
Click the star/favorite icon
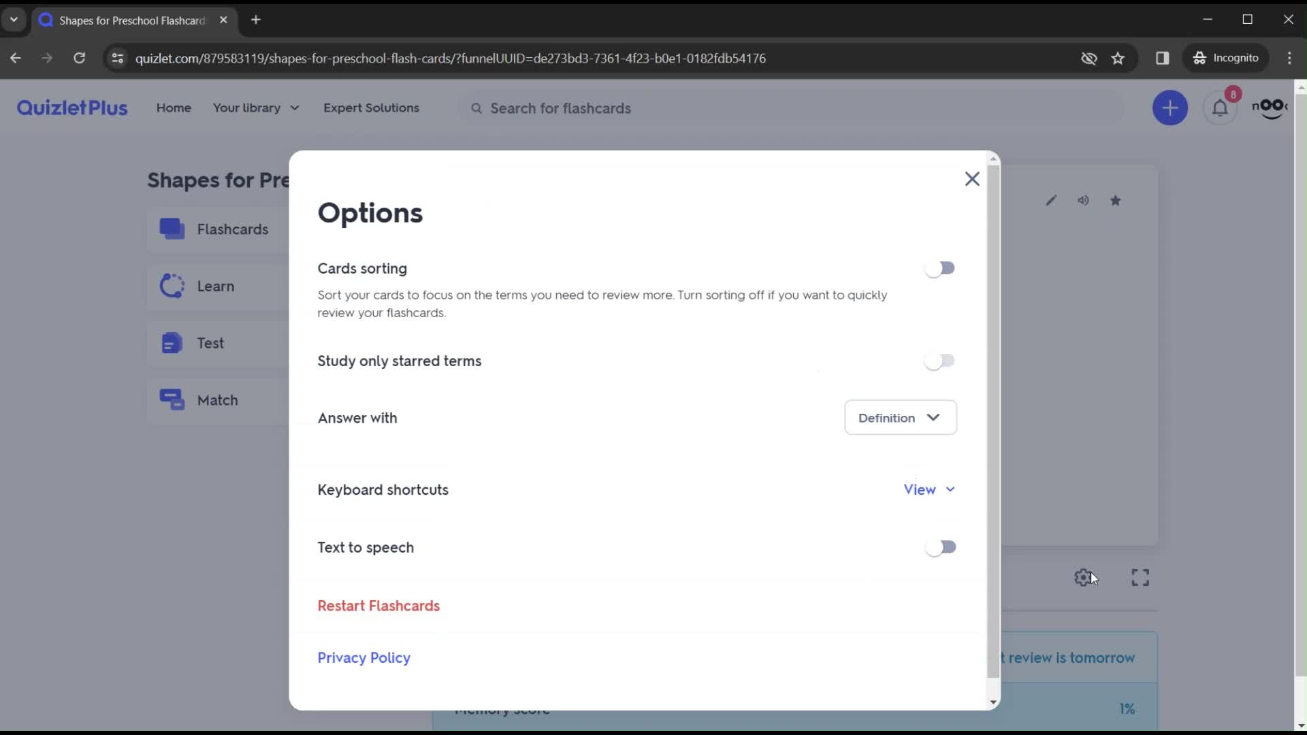click(x=1116, y=199)
